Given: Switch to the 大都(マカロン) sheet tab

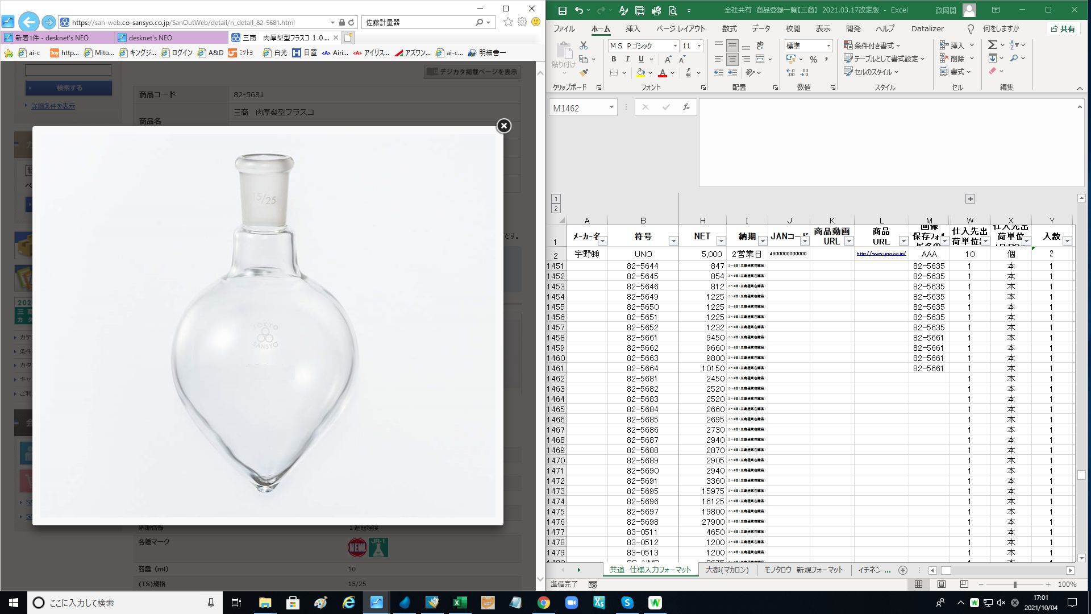Looking at the screenshot, I should coord(727,570).
